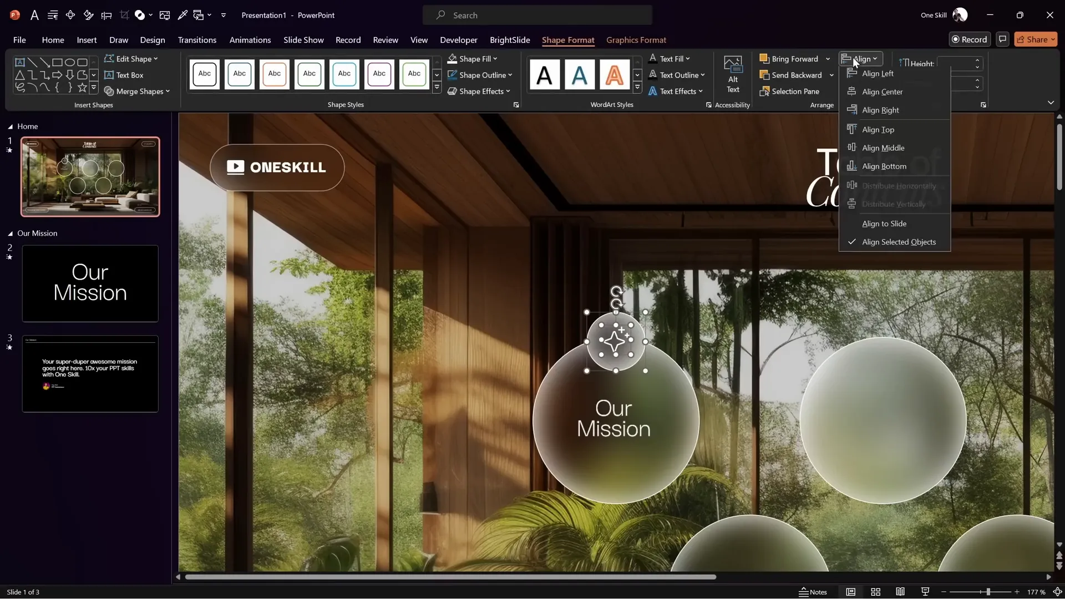The height and width of the screenshot is (599, 1065).
Task: Open the File menu
Action: 19,40
